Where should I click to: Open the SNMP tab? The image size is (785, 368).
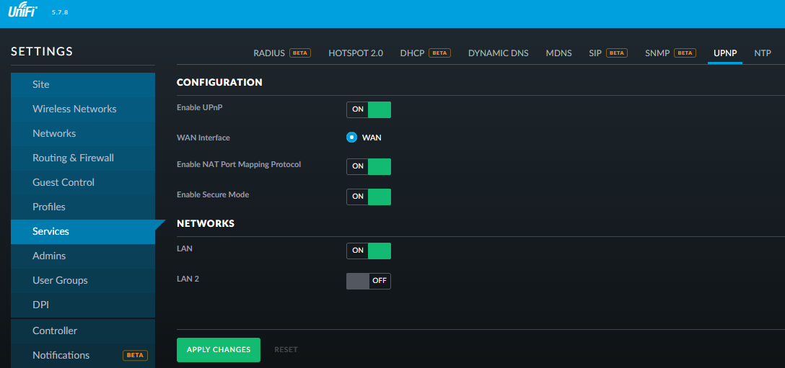coord(657,53)
